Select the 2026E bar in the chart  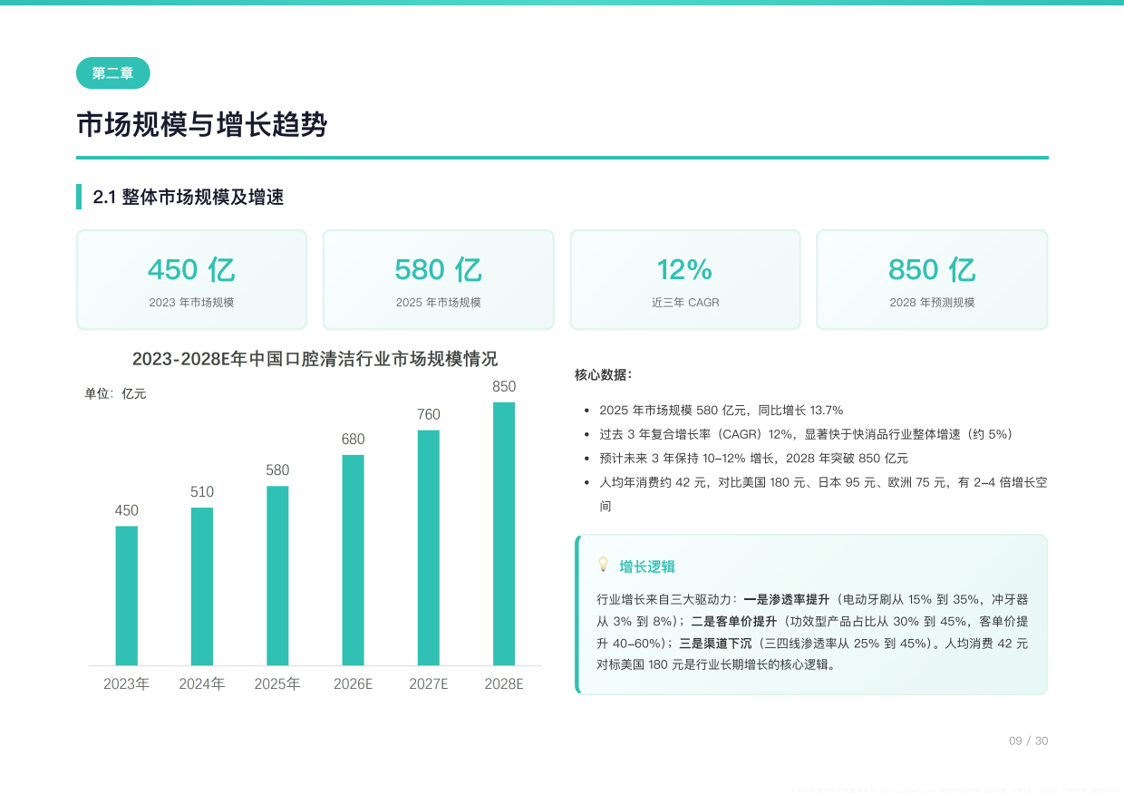click(354, 560)
